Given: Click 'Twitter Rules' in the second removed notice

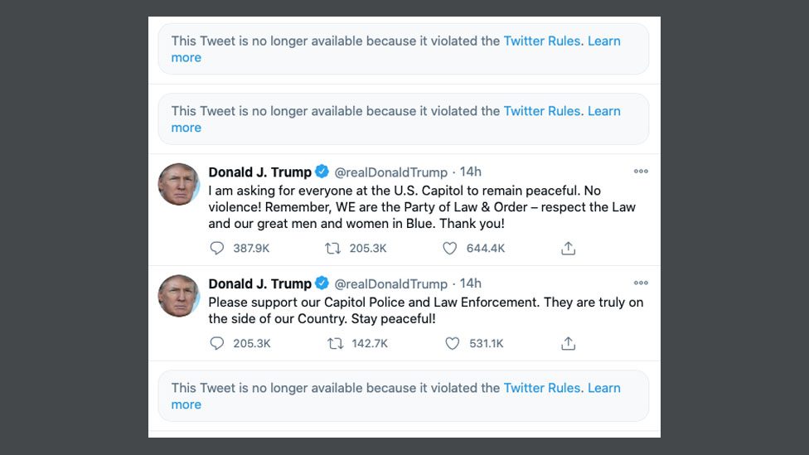Looking at the screenshot, I should [542, 111].
